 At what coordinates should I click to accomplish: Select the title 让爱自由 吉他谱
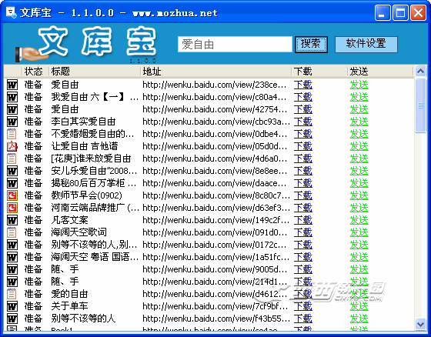pos(85,146)
